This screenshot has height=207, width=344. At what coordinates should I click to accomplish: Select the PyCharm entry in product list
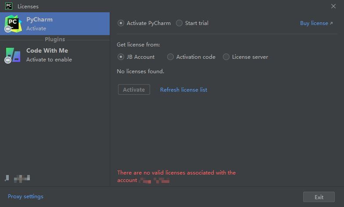point(55,24)
